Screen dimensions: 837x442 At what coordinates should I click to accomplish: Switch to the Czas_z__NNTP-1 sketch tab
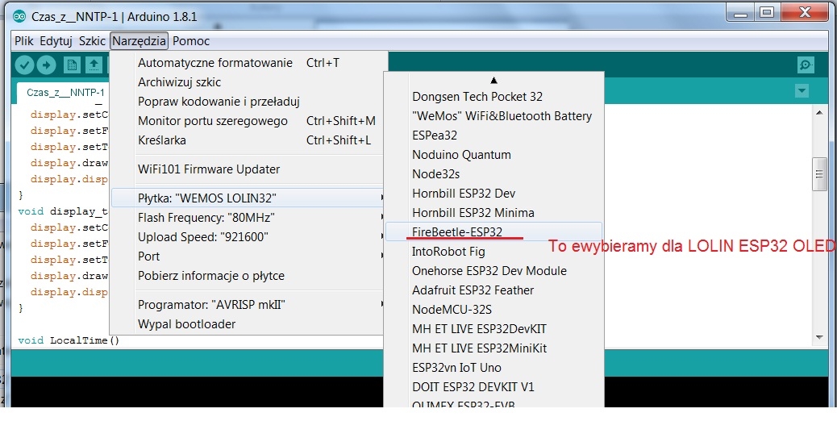[65, 93]
